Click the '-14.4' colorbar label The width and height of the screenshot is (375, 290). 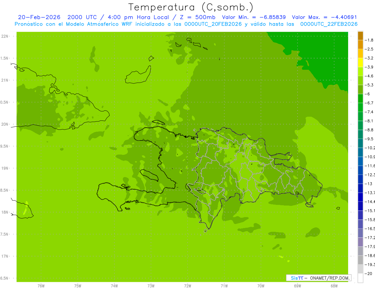pos(370,202)
